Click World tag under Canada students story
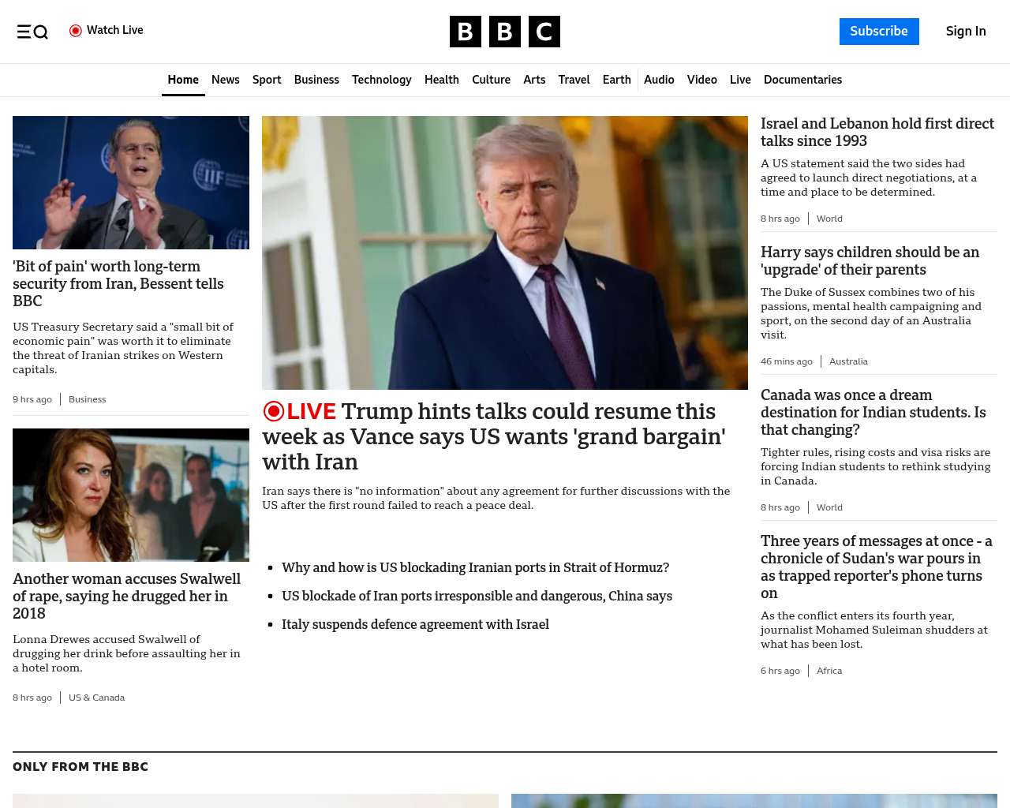Viewport: 1010px width, 808px height. tap(829, 507)
